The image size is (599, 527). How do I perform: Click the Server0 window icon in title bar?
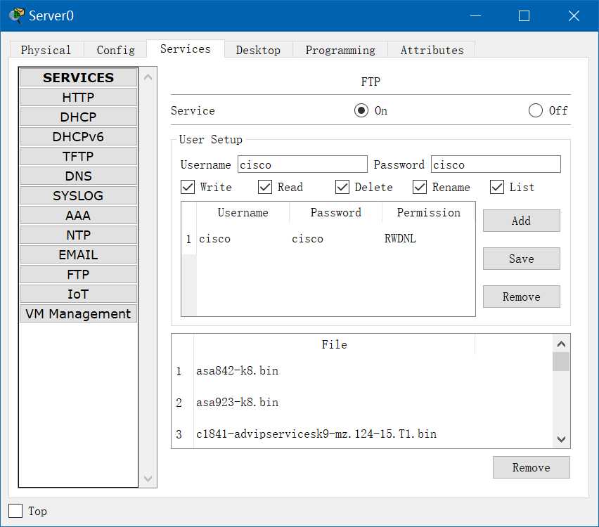(x=16, y=15)
